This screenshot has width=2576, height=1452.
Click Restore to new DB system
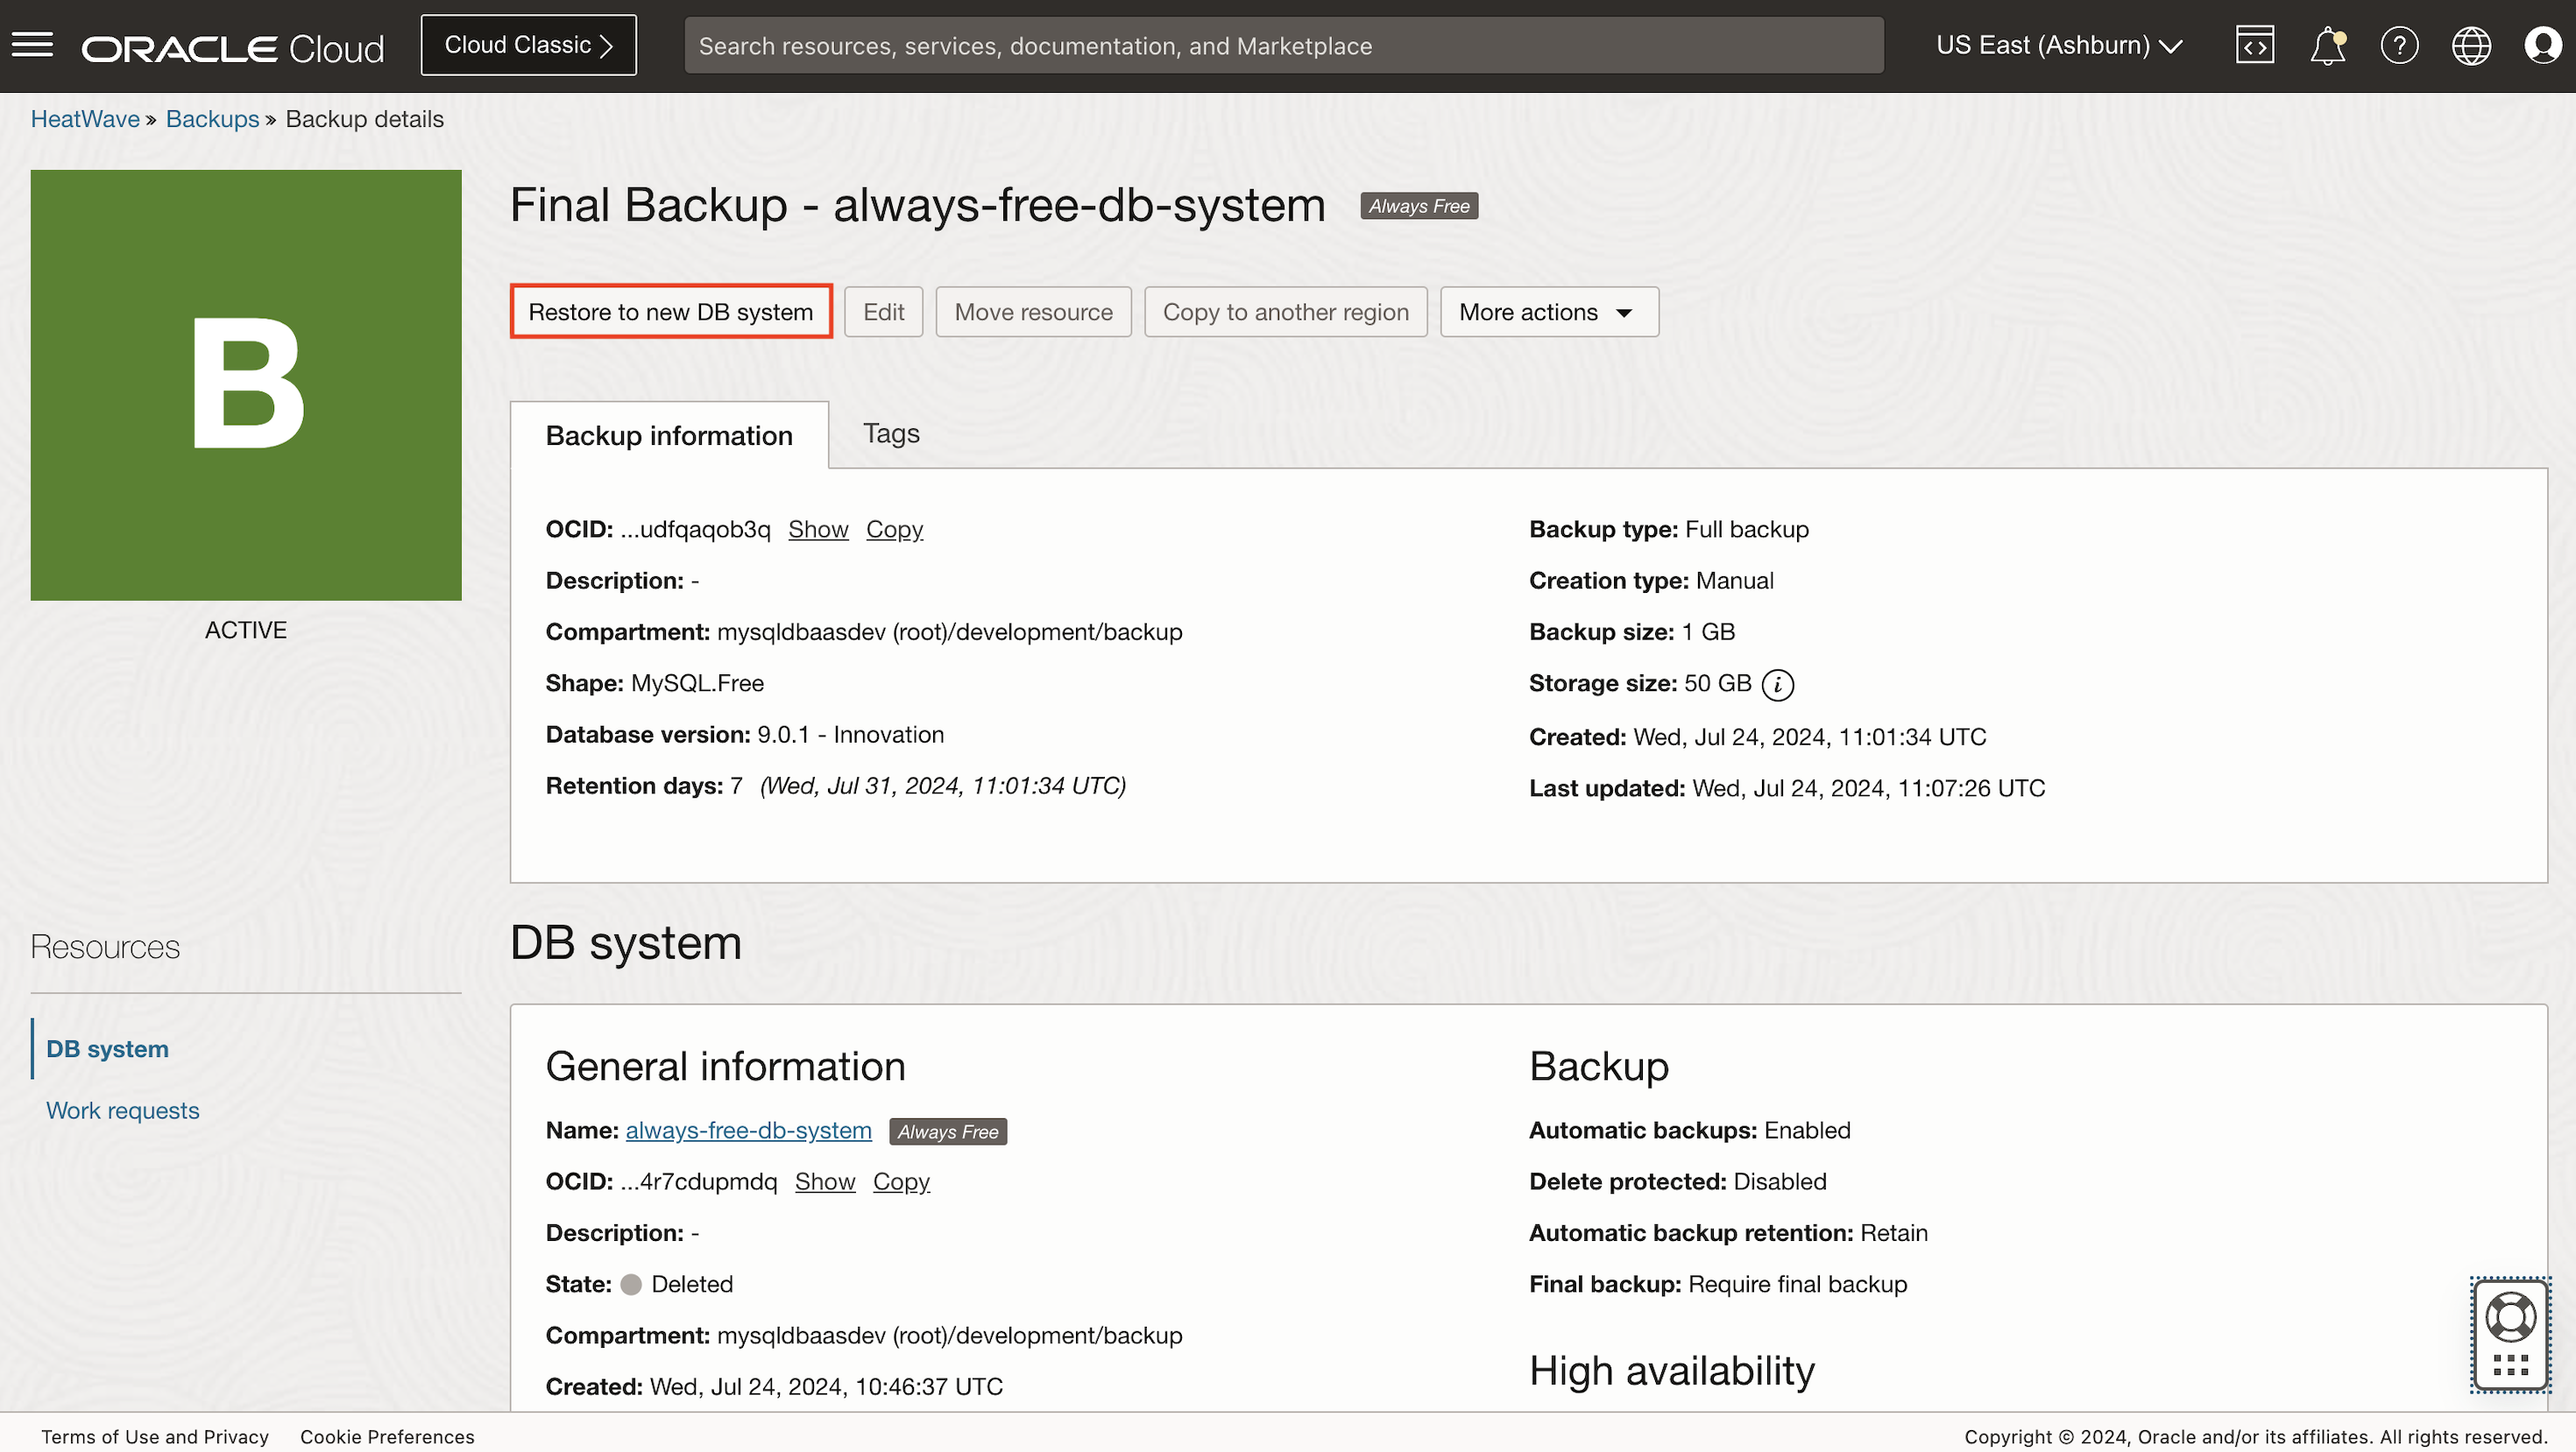(x=670, y=312)
